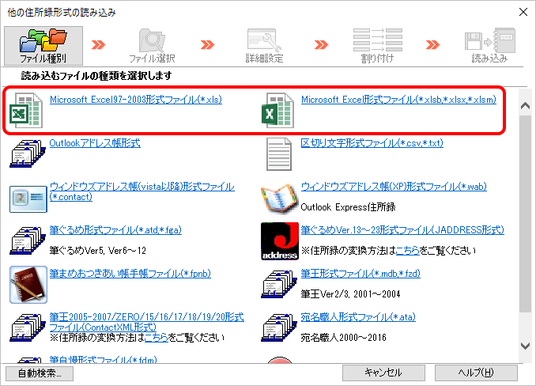Click the 自動検索... button
The width and height of the screenshot is (536, 386).
[x=40, y=373]
